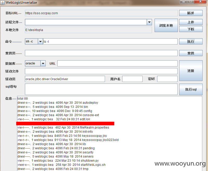
Task: Click the servers directory line
Action: (56, 156)
